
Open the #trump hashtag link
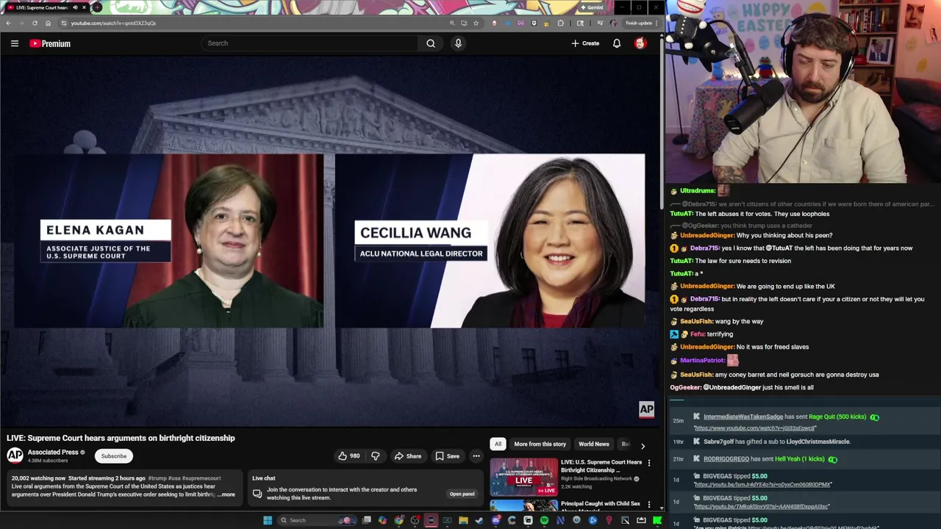pyautogui.click(x=158, y=478)
